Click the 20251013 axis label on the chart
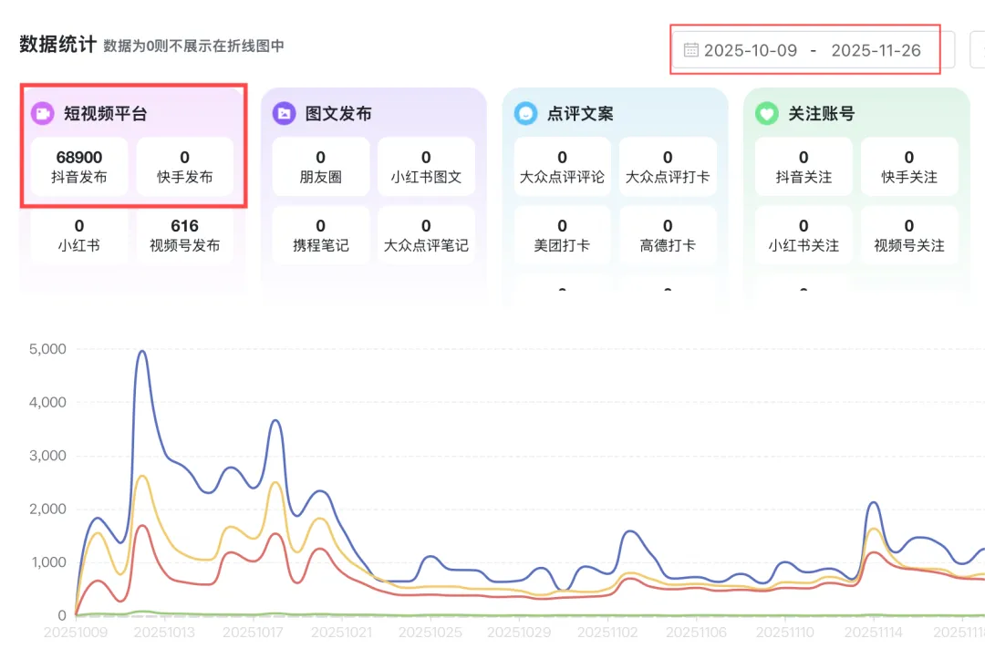This screenshot has width=985, height=659. coord(167,632)
